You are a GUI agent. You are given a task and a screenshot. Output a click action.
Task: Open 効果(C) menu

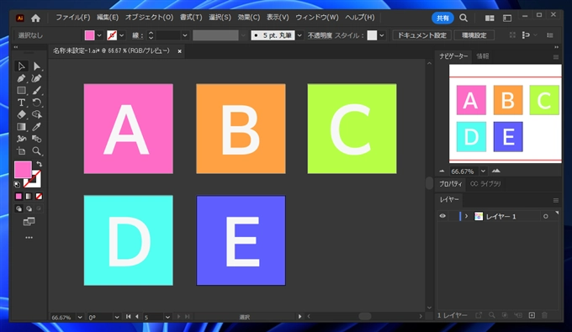click(249, 17)
